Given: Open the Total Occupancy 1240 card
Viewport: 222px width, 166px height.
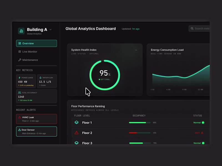Looking at the screenshot, I should click(37, 96).
